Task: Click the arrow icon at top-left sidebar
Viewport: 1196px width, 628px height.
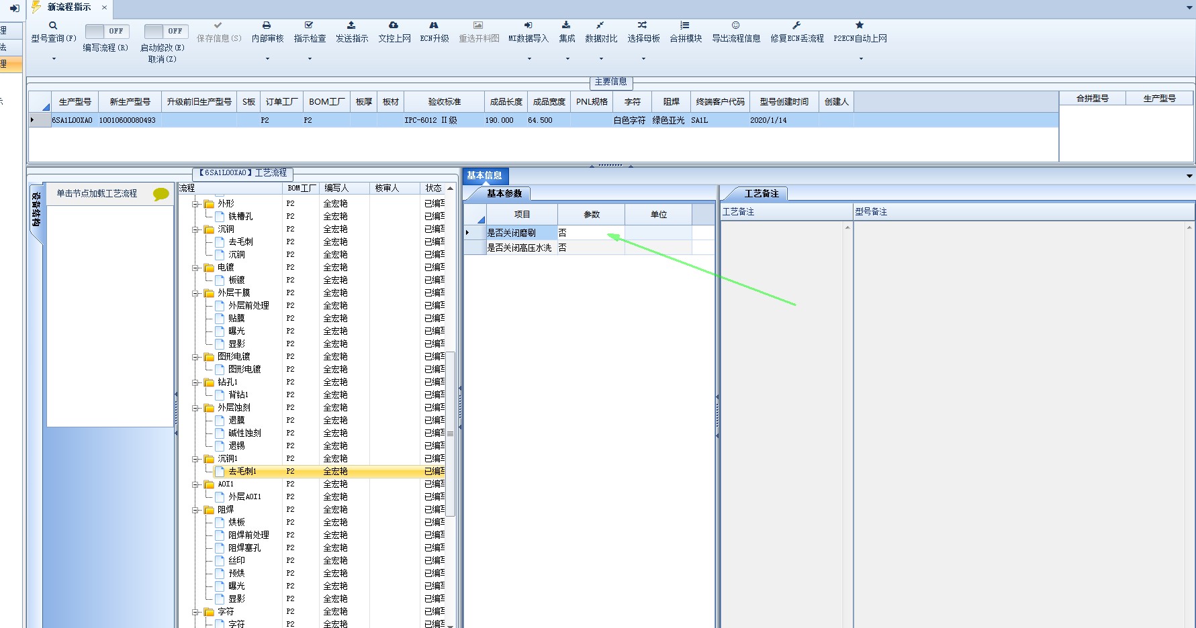Action: click(14, 8)
